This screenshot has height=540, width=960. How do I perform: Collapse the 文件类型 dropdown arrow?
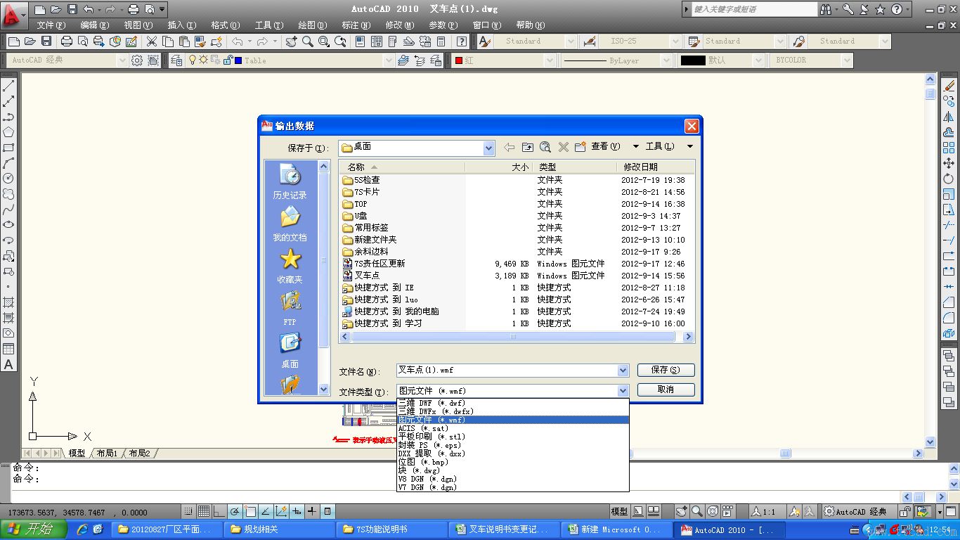623,391
